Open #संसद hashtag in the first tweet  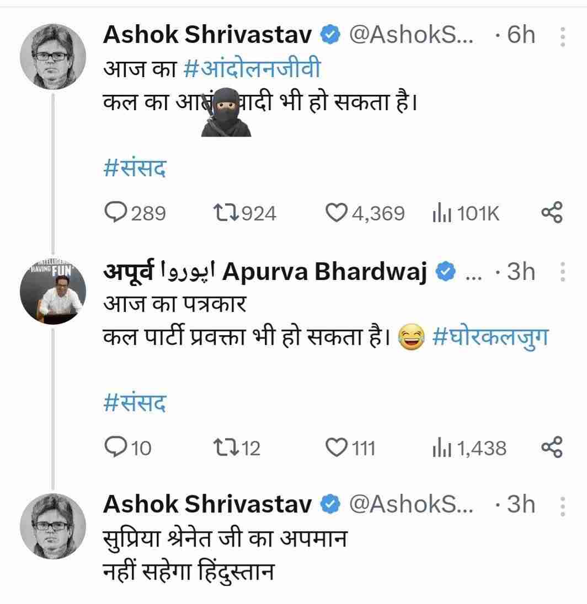point(135,168)
